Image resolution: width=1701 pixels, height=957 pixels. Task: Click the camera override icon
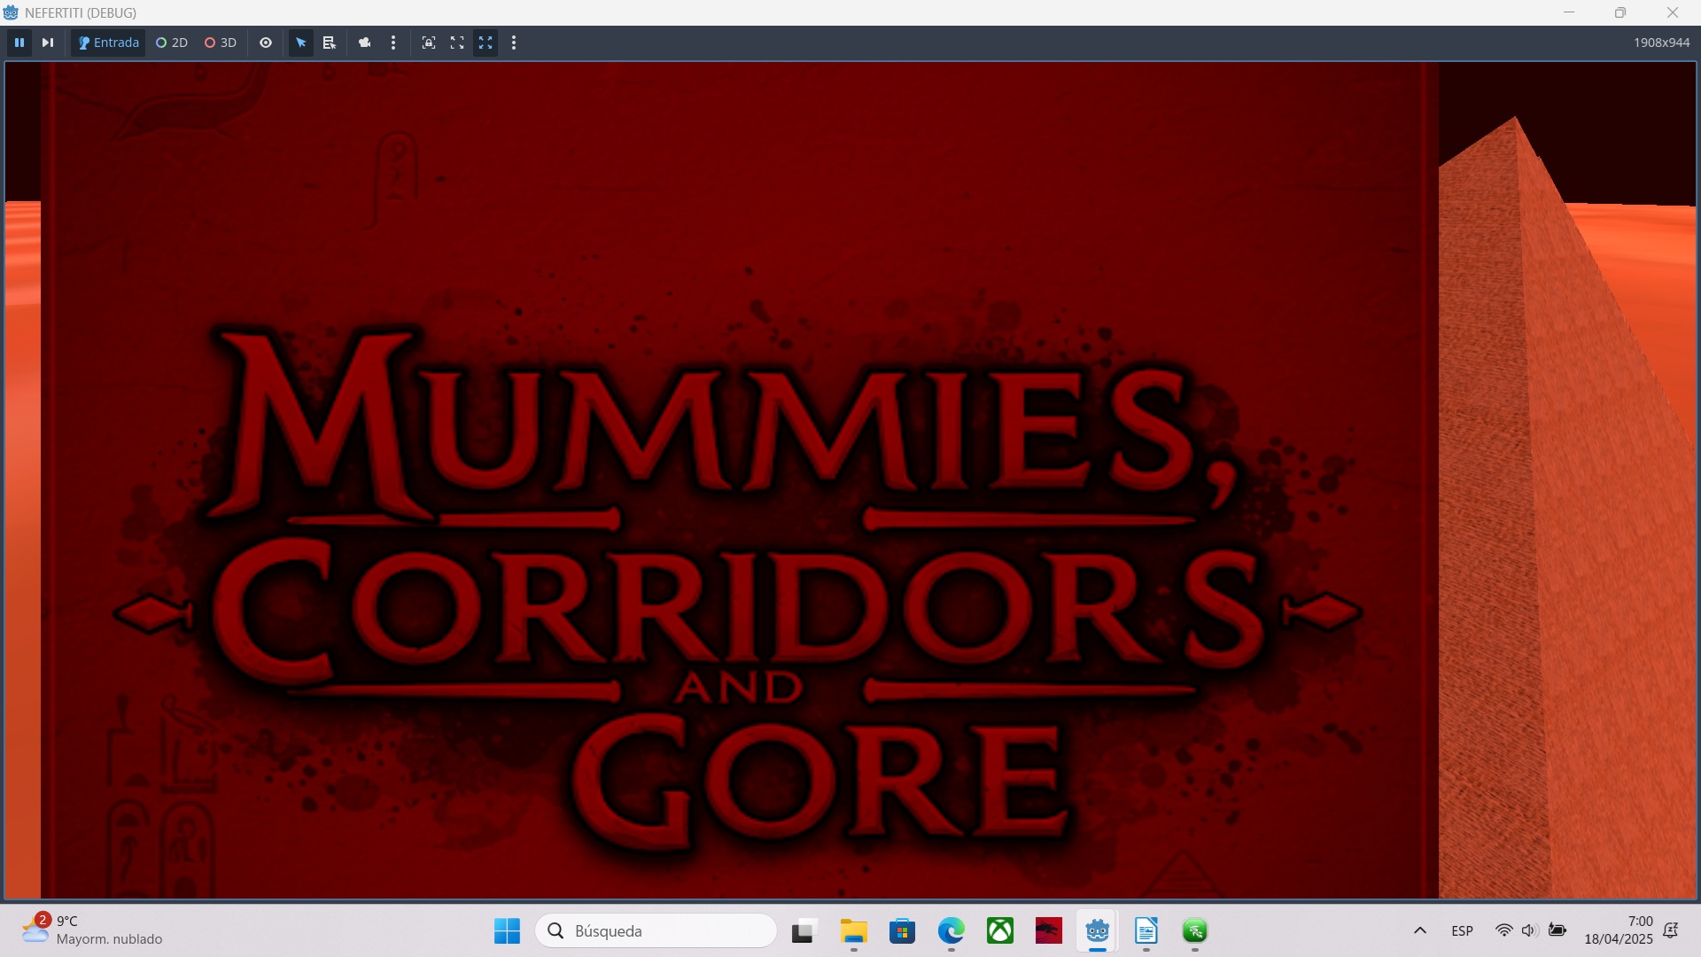pyautogui.click(x=364, y=43)
